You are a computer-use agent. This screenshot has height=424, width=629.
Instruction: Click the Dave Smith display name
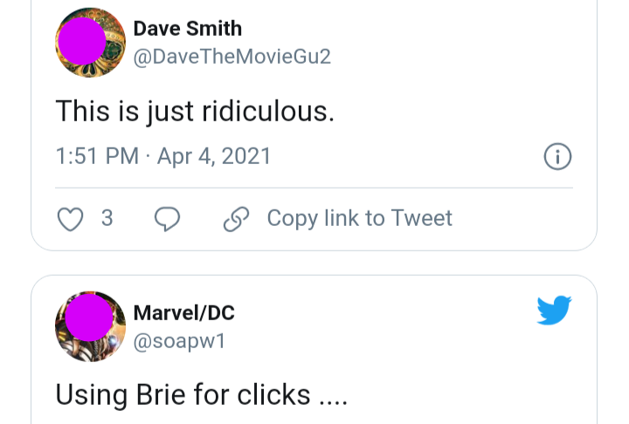click(x=187, y=28)
